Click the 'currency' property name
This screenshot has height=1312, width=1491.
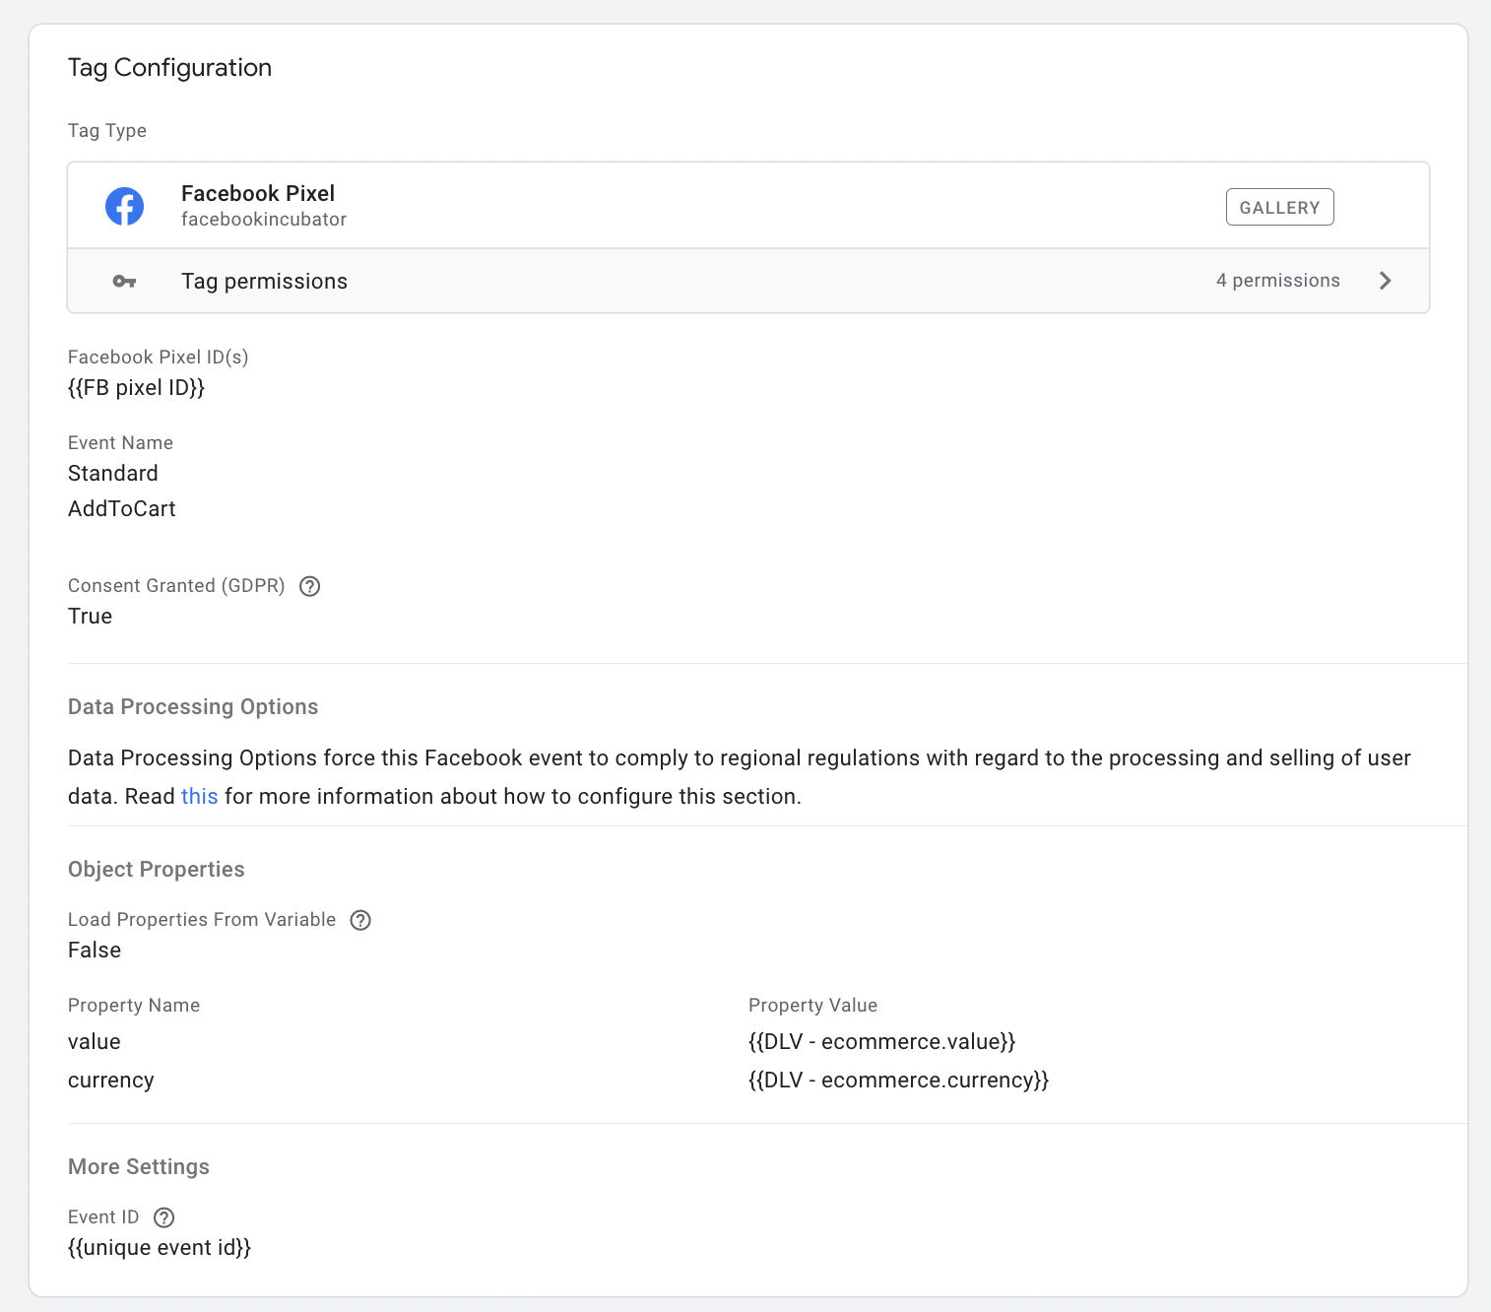[111, 1081]
